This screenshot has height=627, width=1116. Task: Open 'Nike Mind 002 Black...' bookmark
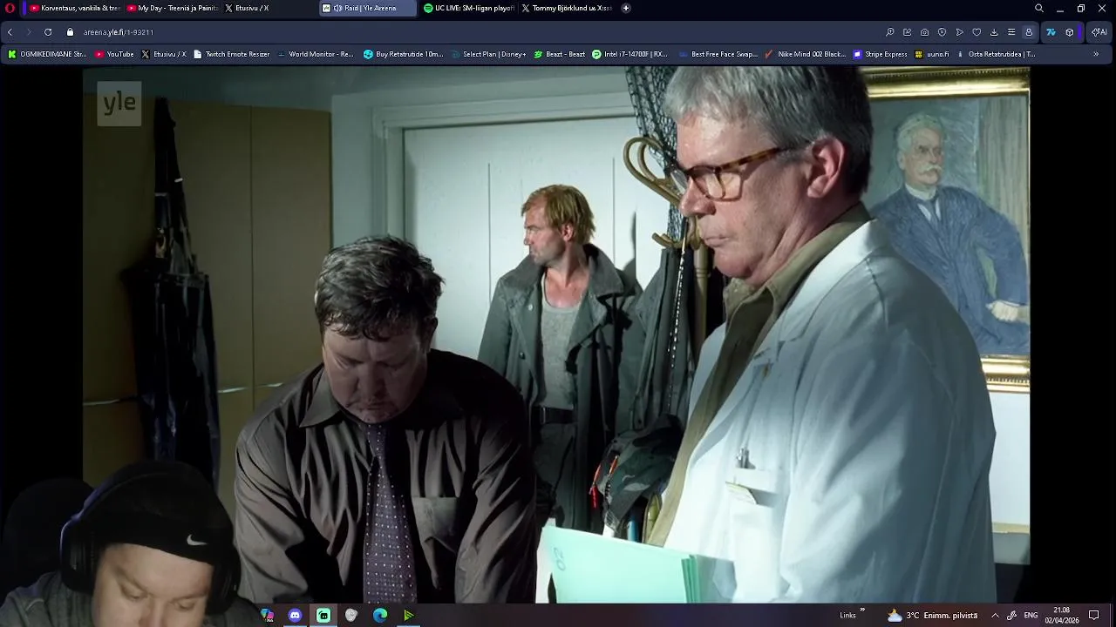(x=805, y=54)
